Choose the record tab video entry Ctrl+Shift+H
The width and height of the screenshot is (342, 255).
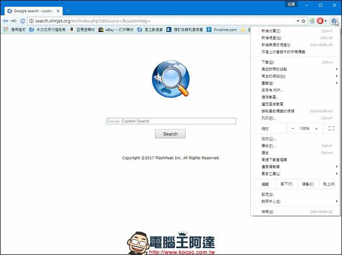295,111
